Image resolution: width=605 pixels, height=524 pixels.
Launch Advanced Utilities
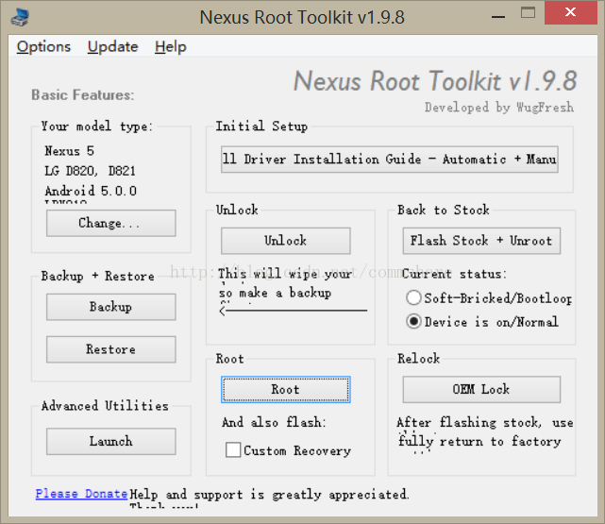pos(111,441)
